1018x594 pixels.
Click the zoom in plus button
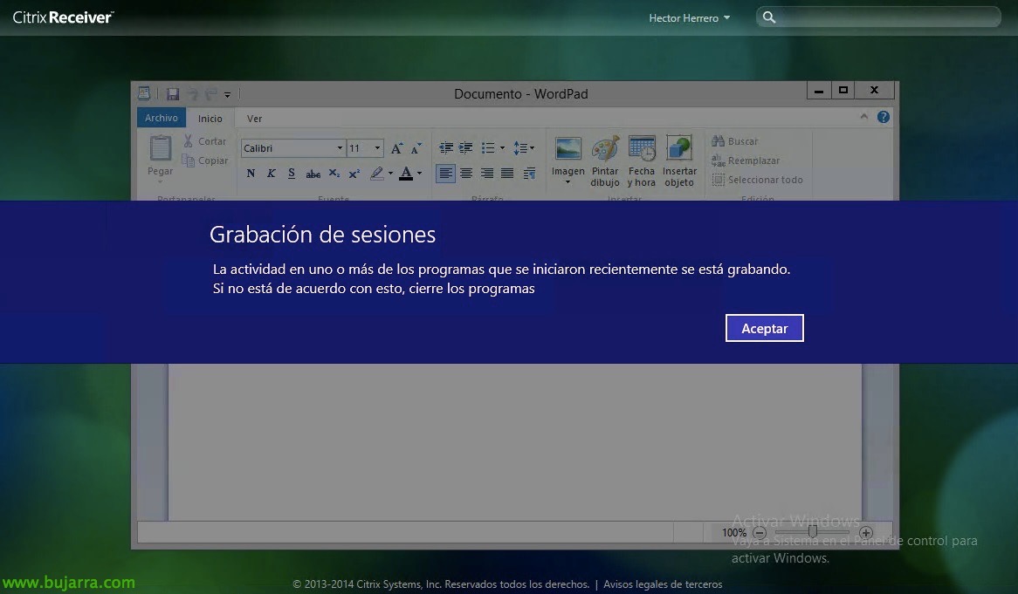[x=866, y=532]
